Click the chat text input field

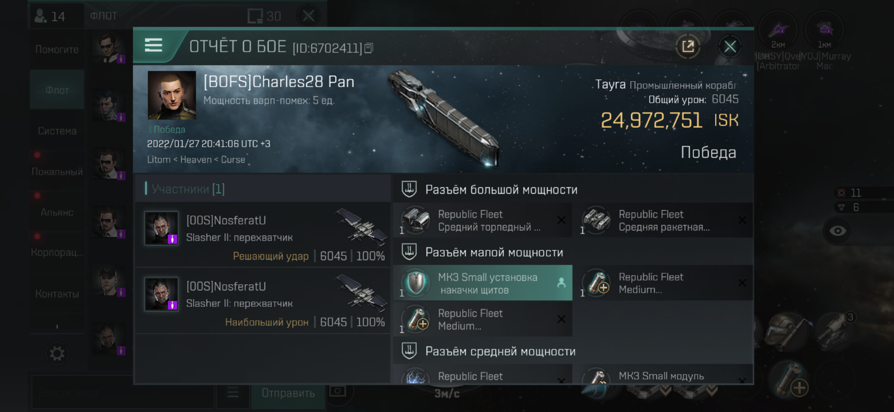pos(122,393)
